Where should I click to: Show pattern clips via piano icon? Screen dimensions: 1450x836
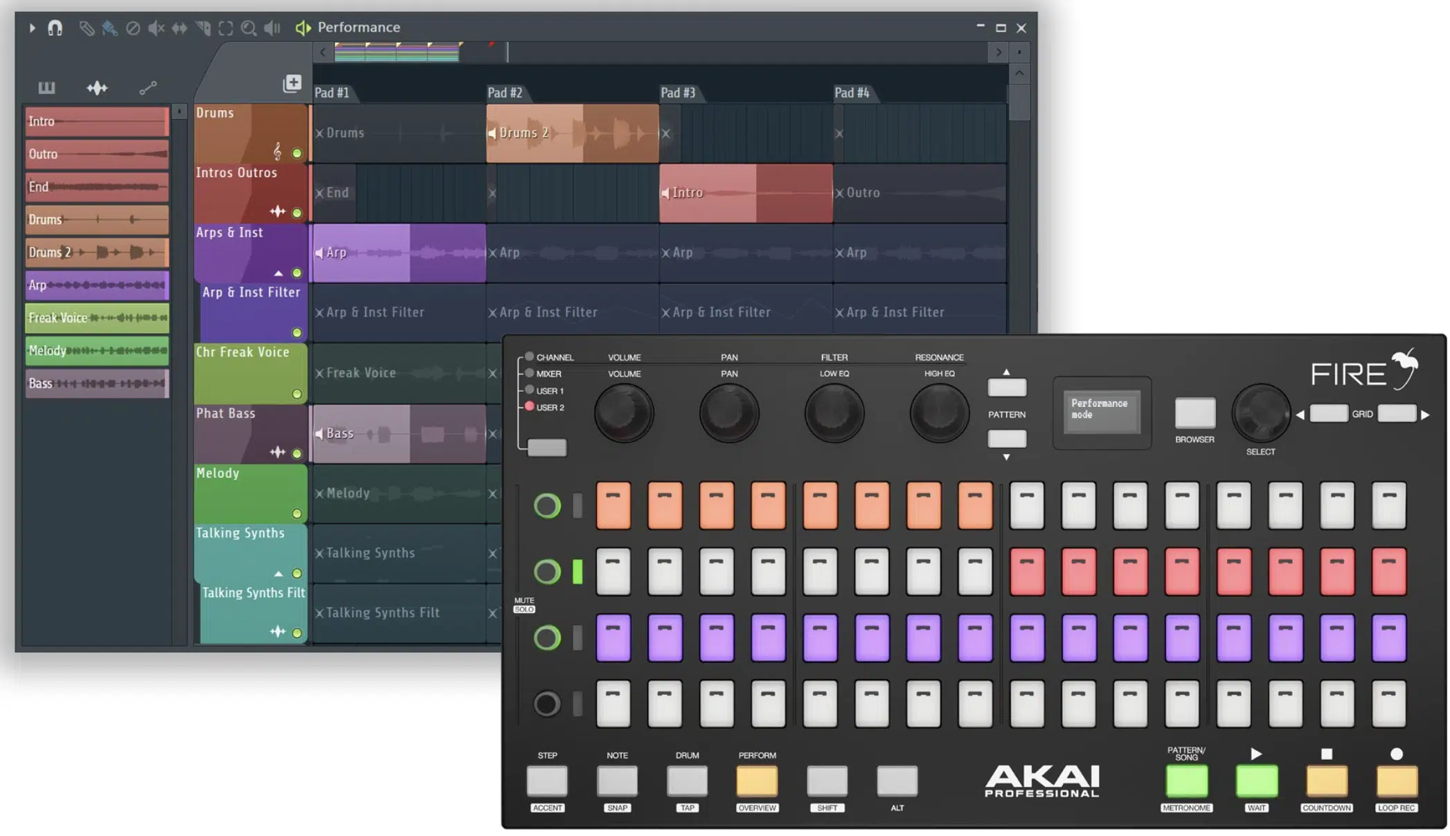[x=46, y=87]
